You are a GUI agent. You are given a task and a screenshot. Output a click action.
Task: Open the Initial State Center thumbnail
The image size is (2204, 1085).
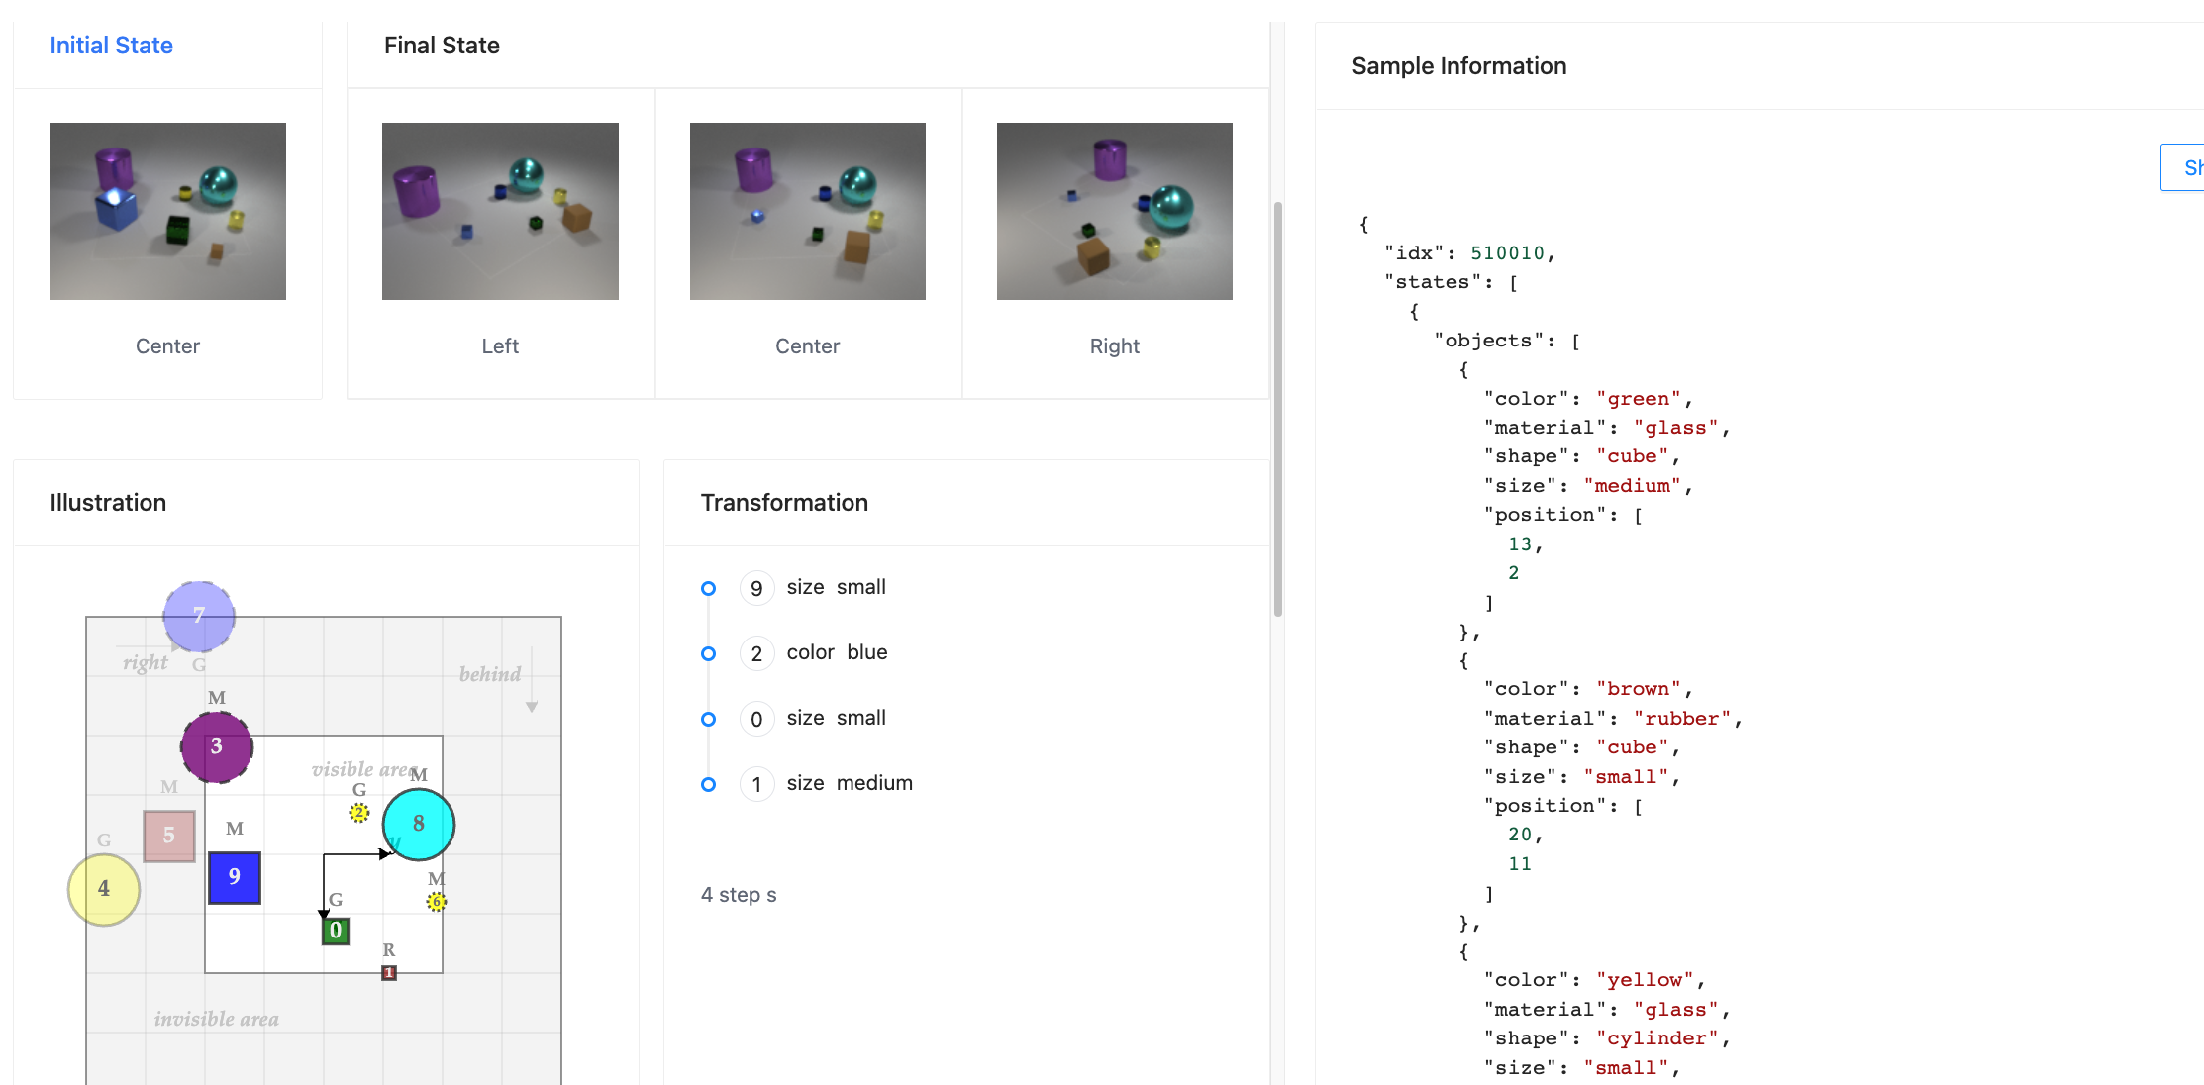click(x=168, y=211)
